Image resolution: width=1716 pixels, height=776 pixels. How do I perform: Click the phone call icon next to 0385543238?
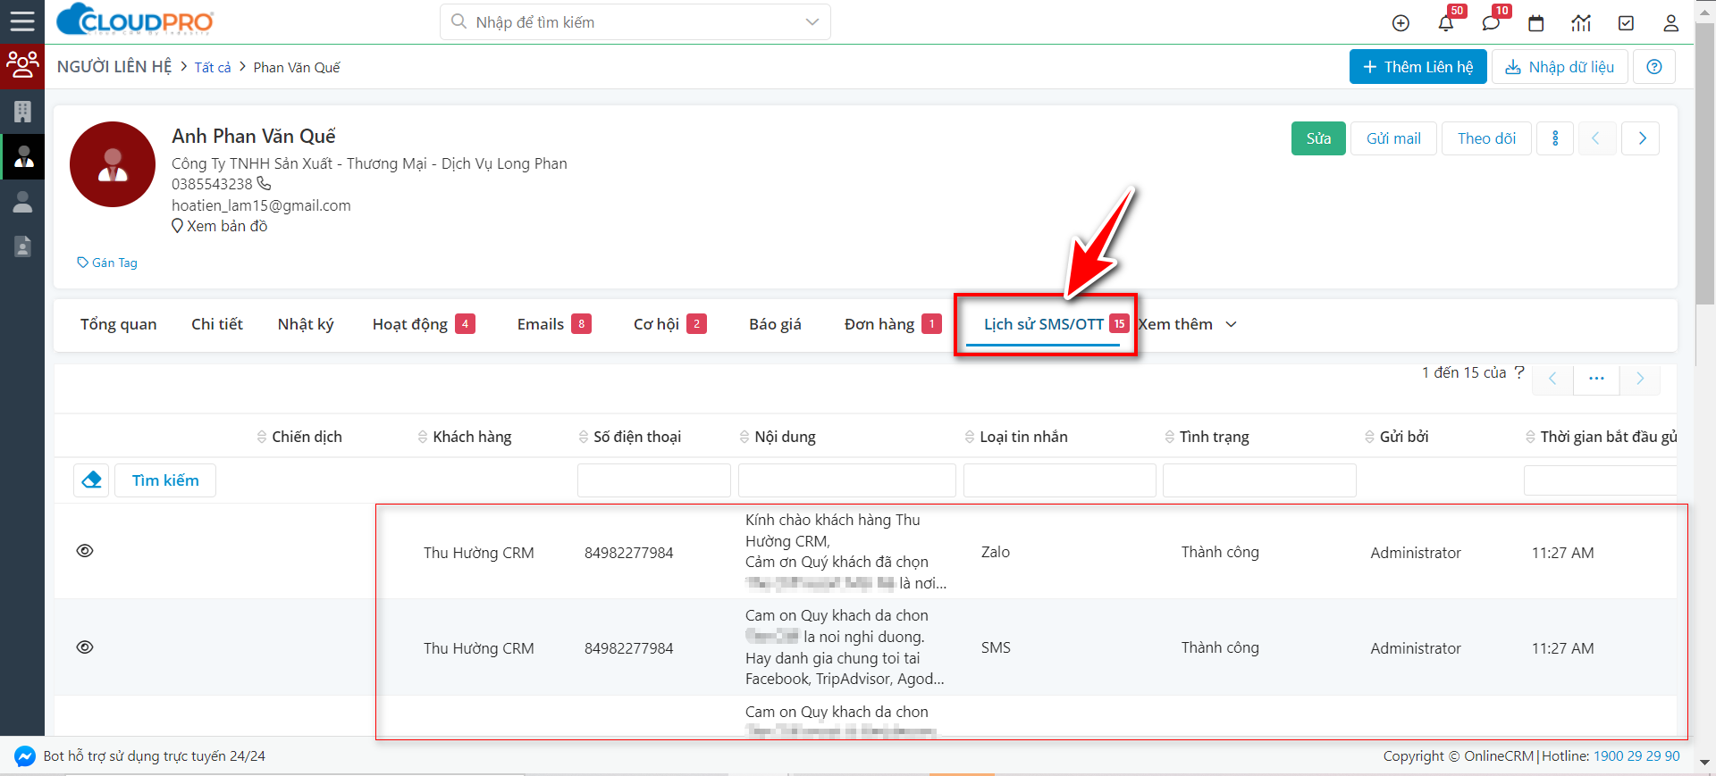[x=264, y=183]
